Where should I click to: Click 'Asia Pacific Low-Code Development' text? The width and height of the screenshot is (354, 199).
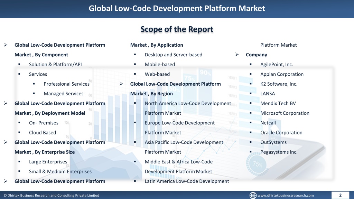point(184,142)
